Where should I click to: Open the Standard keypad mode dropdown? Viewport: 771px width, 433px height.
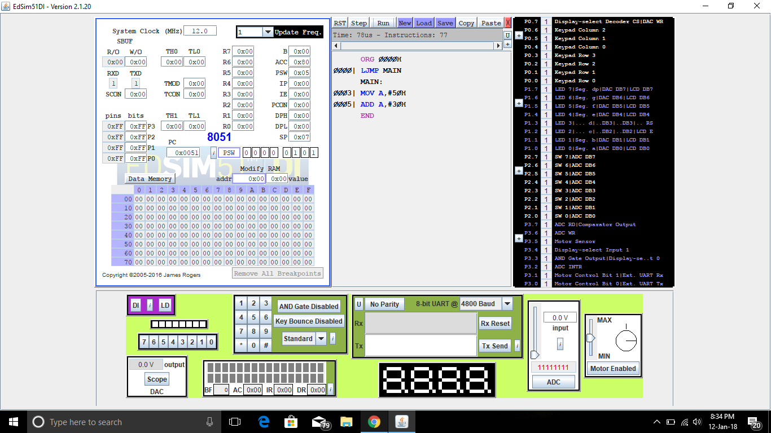(321, 338)
